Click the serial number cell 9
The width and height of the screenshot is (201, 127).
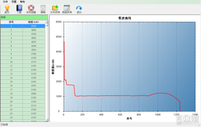point(11,58)
